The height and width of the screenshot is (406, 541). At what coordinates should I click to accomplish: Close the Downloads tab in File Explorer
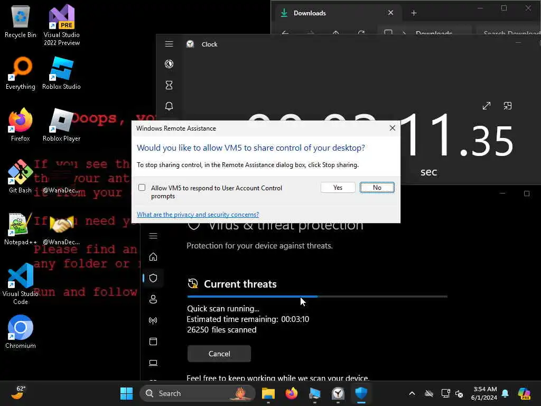(x=390, y=13)
